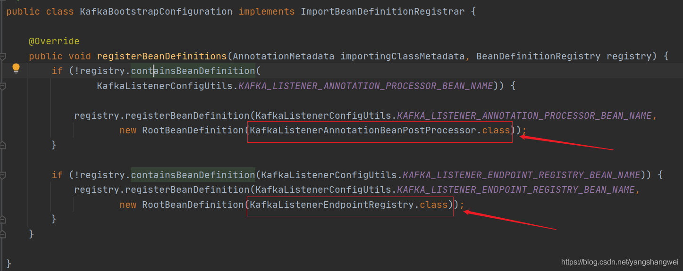Click the registerBeanDefinitions method name
Screen dimensions: 683x271
point(161,57)
